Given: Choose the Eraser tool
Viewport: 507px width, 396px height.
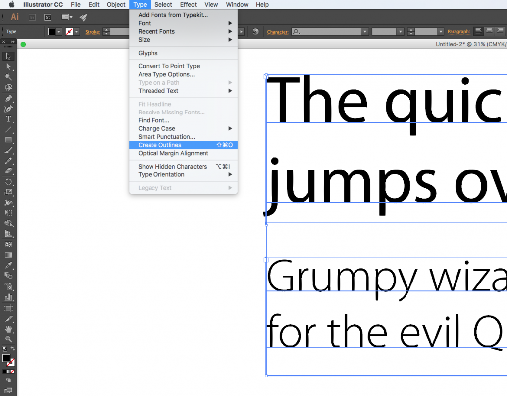Looking at the screenshot, I should [x=8, y=171].
